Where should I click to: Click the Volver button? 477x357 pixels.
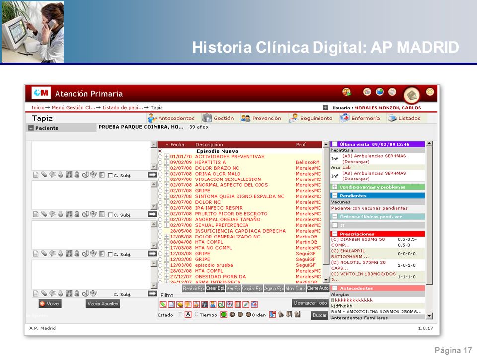(50, 304)
